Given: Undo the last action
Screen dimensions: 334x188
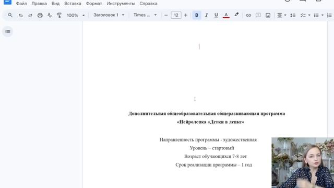Looking at the screenshot, I should pyautogui.click(x=20, y=15).
